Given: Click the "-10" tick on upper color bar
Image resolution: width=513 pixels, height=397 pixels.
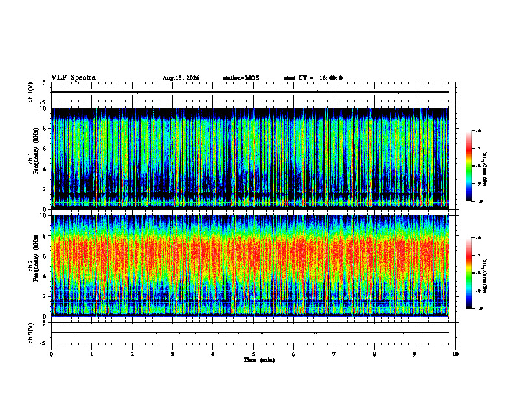Looking at the screenshot, I should click(x=479, y=202).
